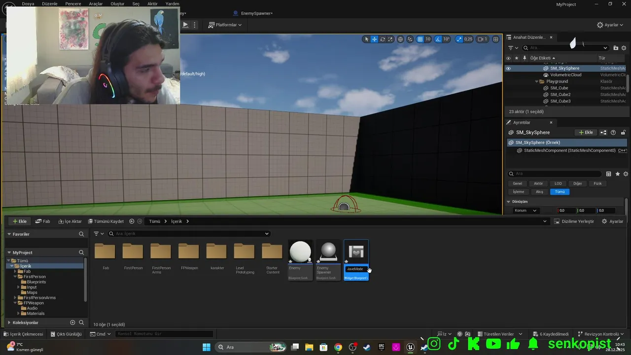Add a component with the Ekle button in Ayrıntılar
Screen dimensions: 631x355
coord(586,133)
